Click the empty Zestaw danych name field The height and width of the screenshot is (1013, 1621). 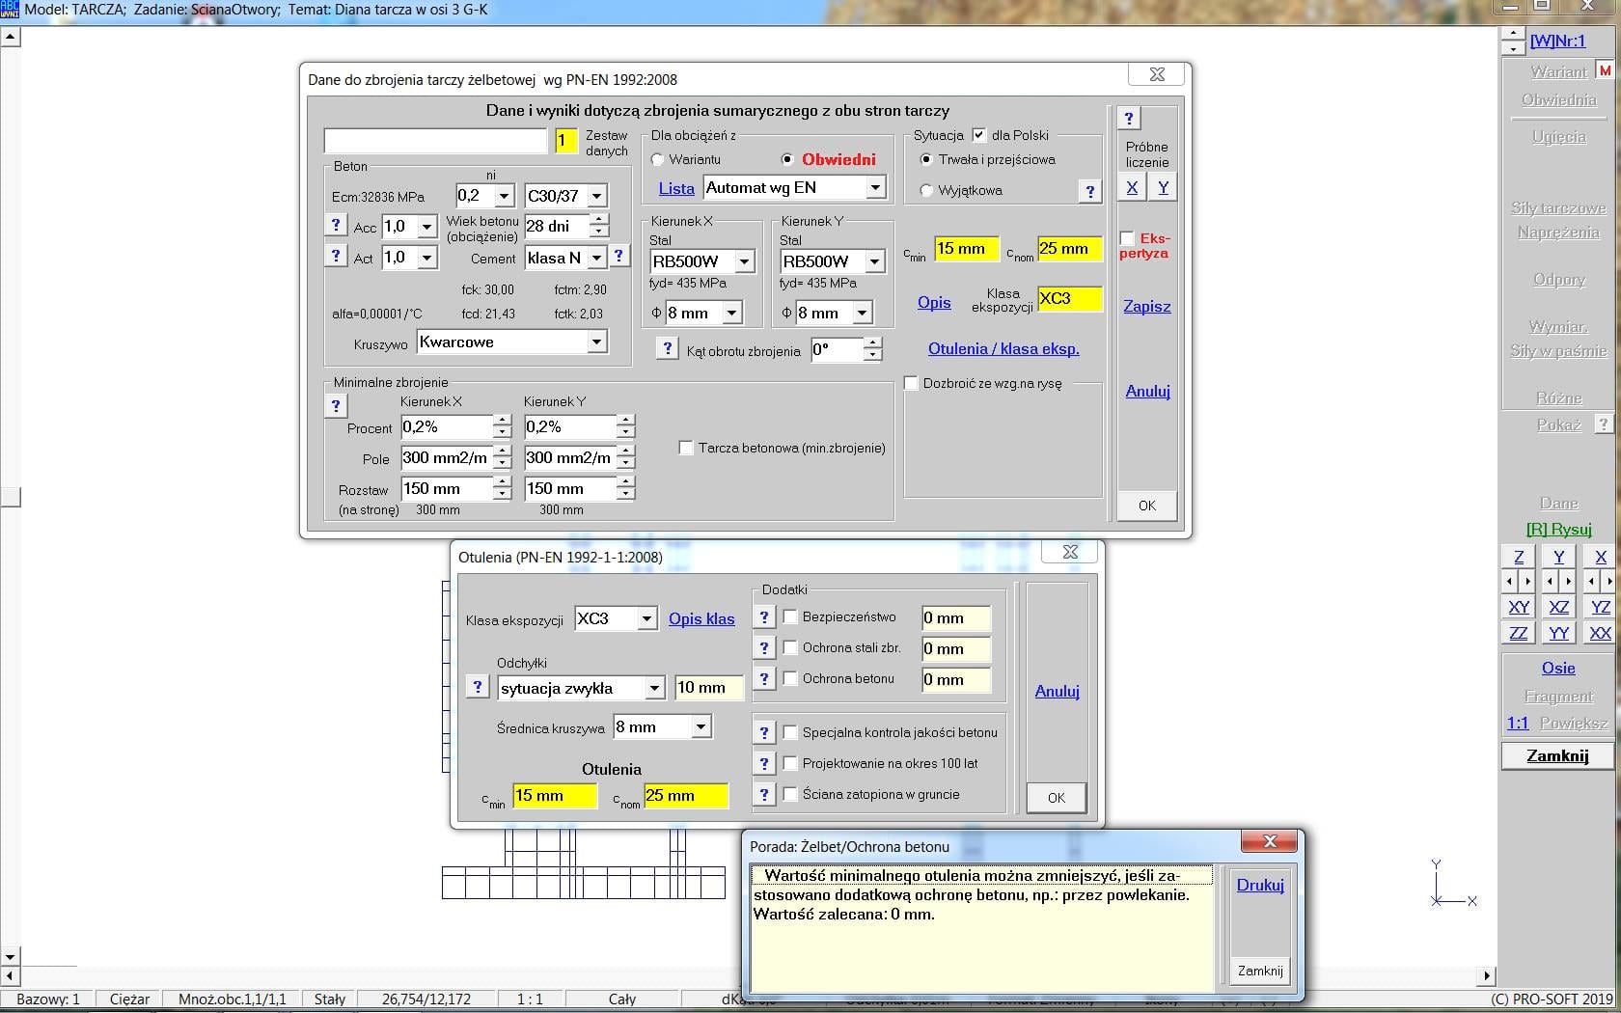[435, 141]
